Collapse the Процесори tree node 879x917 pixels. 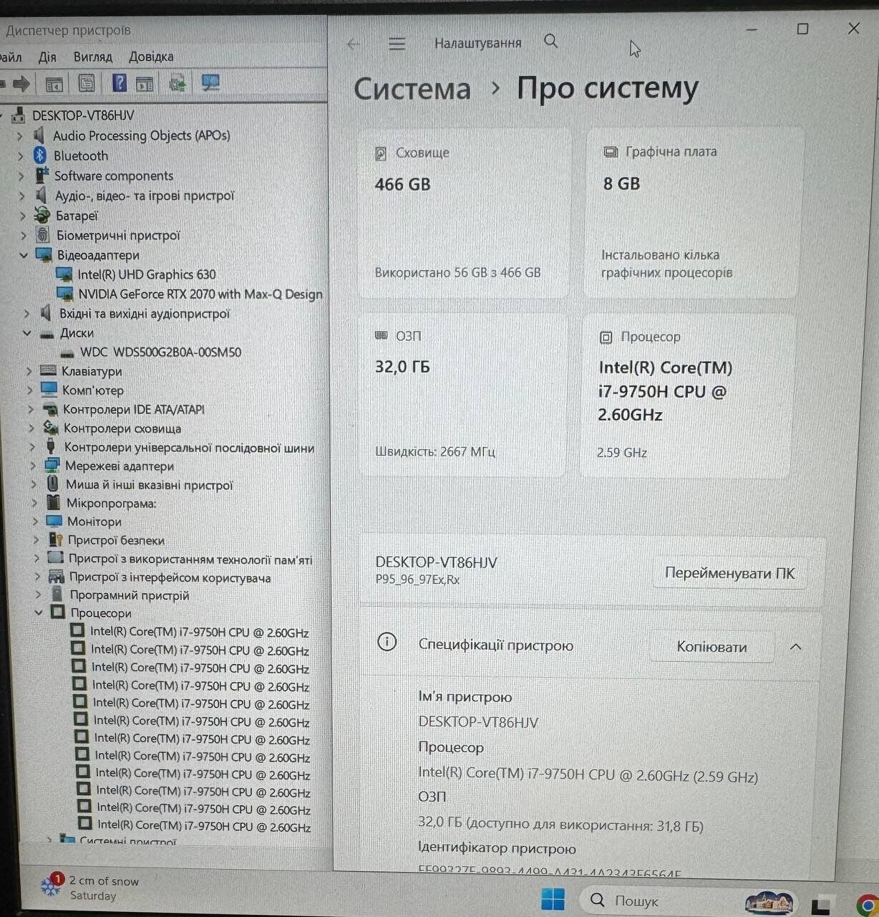click(39, 613)
